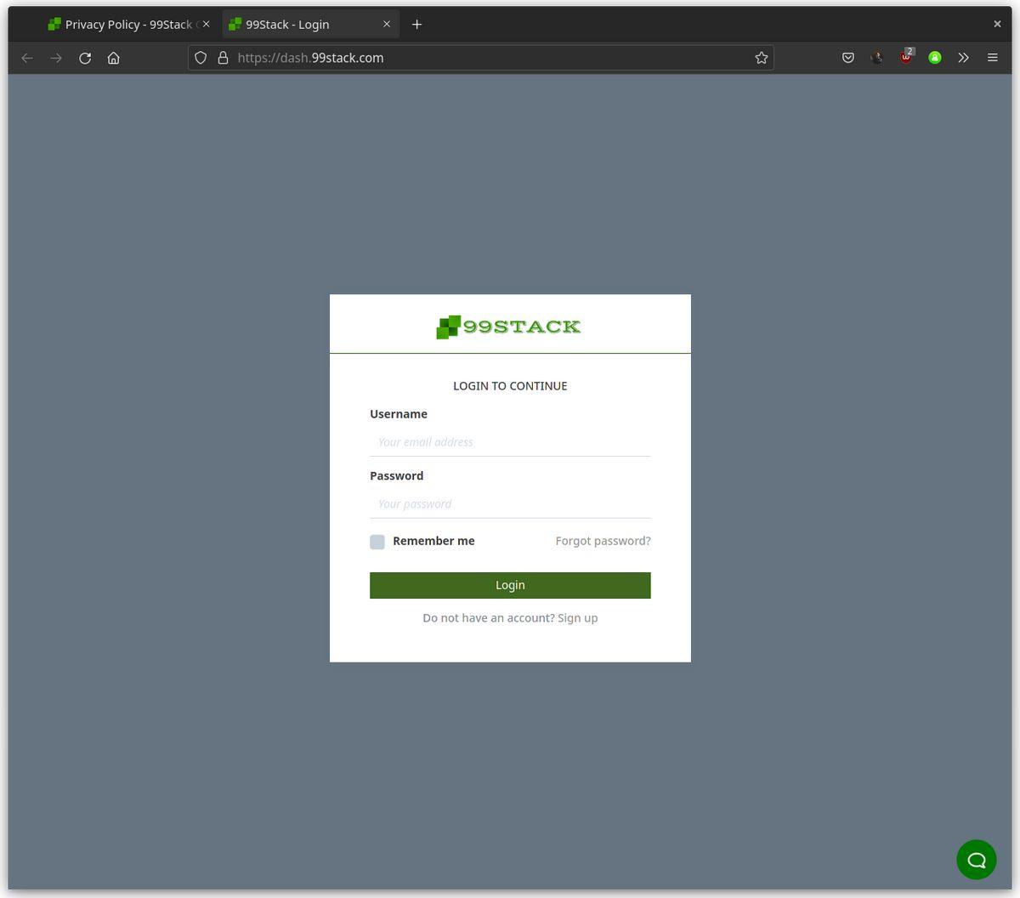Image resolution: width=1020 pixels, height=898 pixels.
Task: Bookmark this page with the star icon
Action: tap(761, 58)
